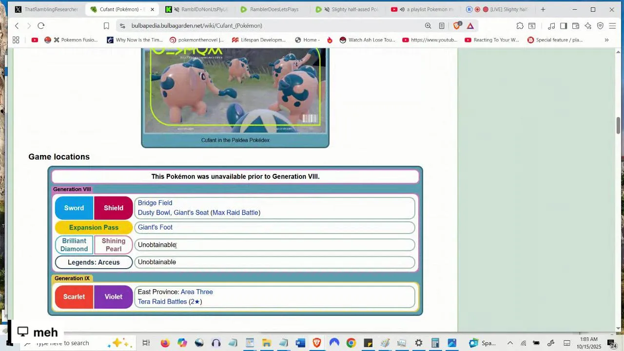Open Google Chrome from the taskbar
Viewport: 624px width, 351px height.
[x=351, y=343]
